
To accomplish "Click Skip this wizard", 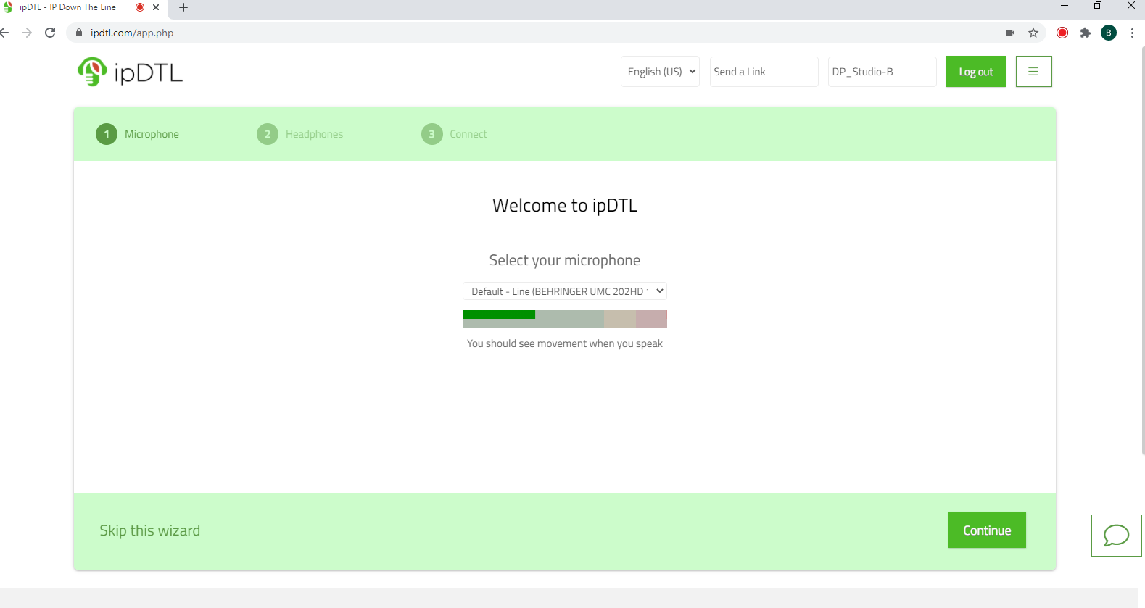I will point(149,530).
